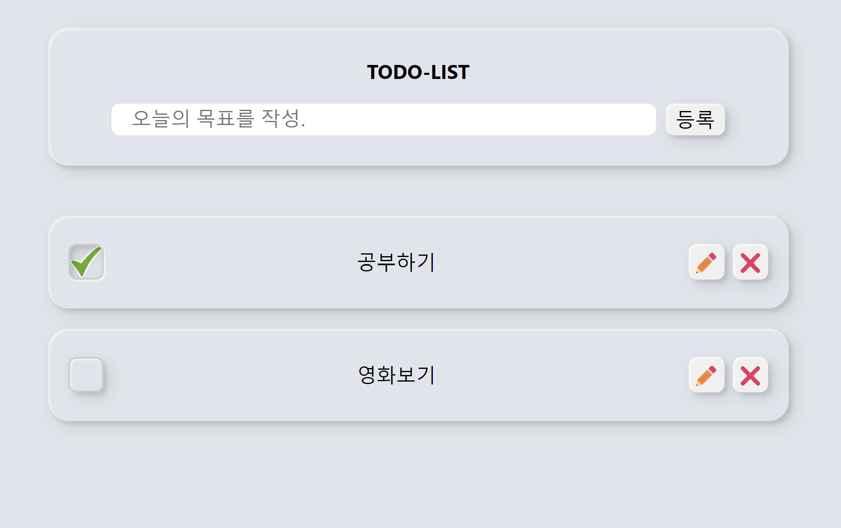The height and width of the screenshot is (528, 841).
Task: Click blank area of the 영화보기 card
Action: (555, 375)
